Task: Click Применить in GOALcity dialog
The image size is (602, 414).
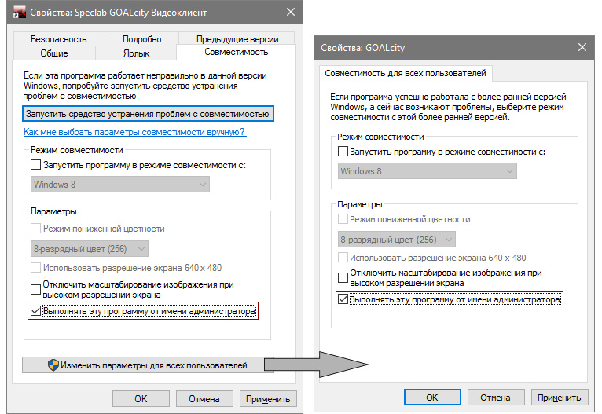Action: 560,398
